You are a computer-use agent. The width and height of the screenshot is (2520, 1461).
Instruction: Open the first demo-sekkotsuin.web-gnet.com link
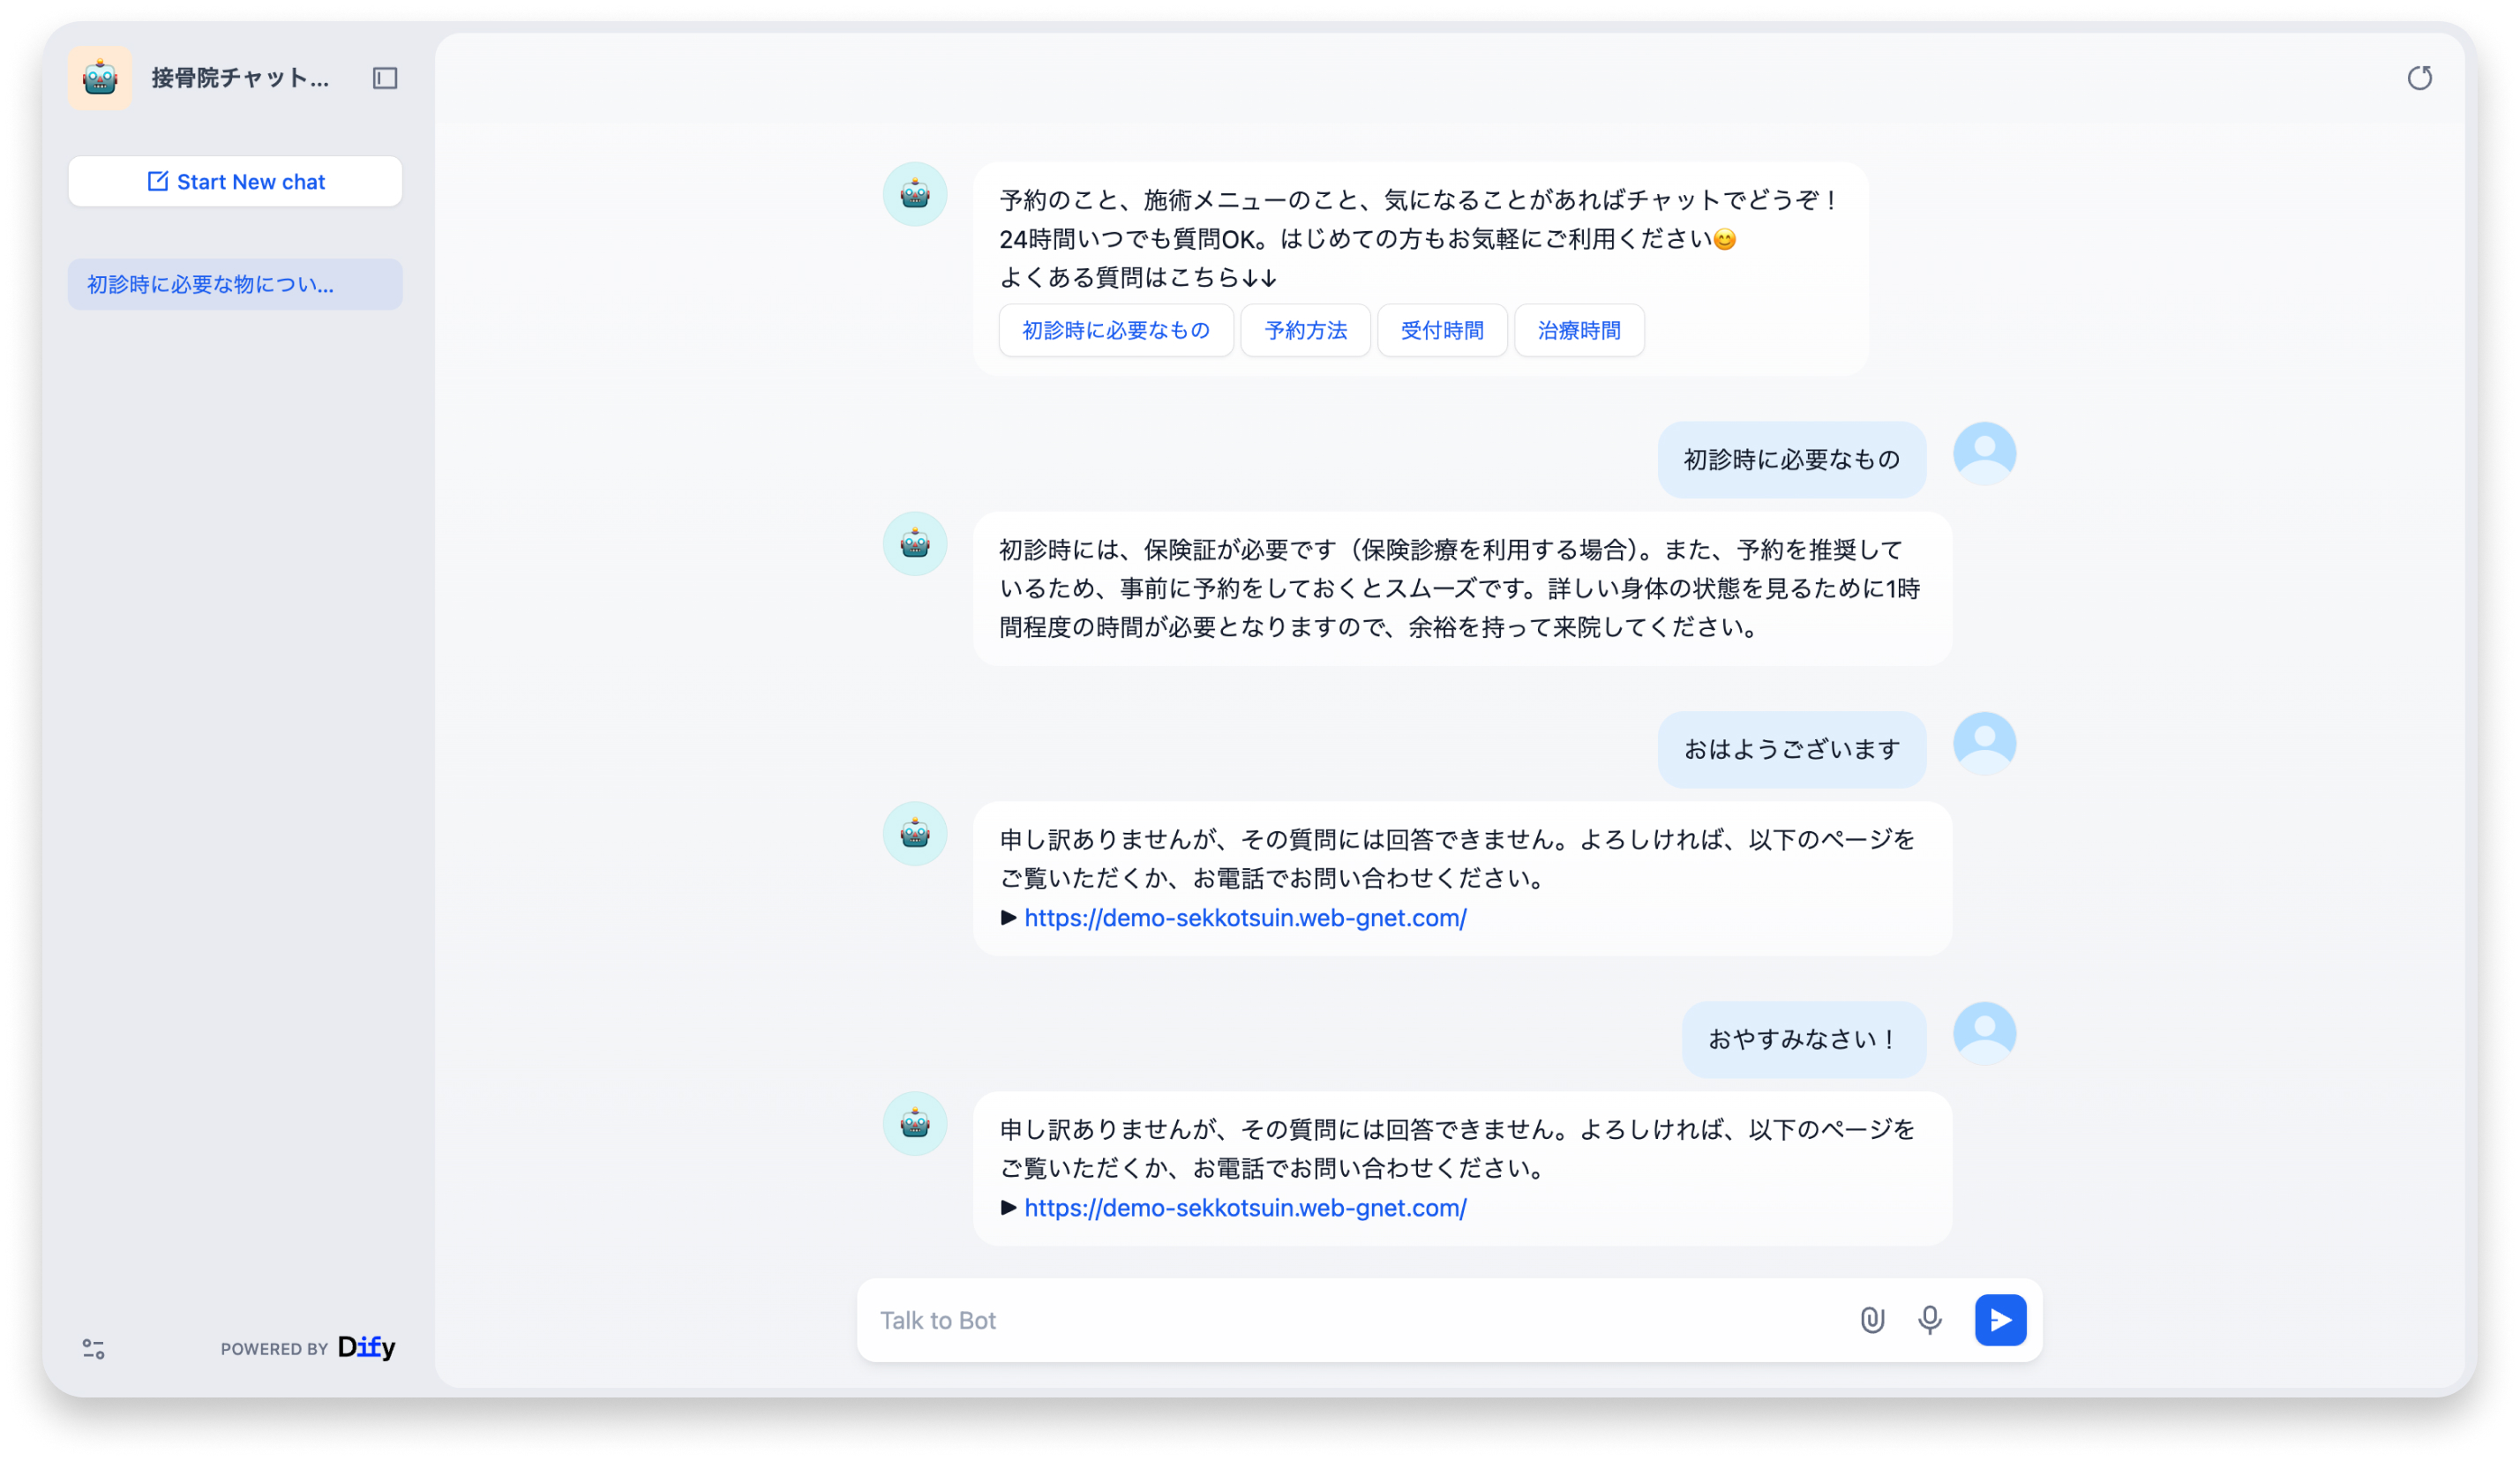(1245, 917)
